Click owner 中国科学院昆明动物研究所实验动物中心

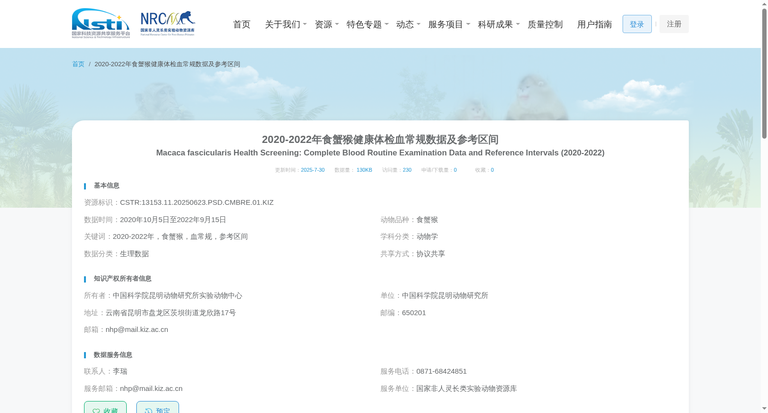tap(178, 295)
